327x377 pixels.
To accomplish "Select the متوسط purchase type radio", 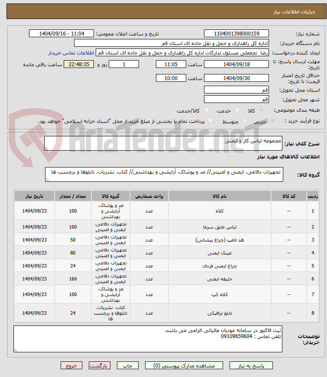I will pos(245,121).
